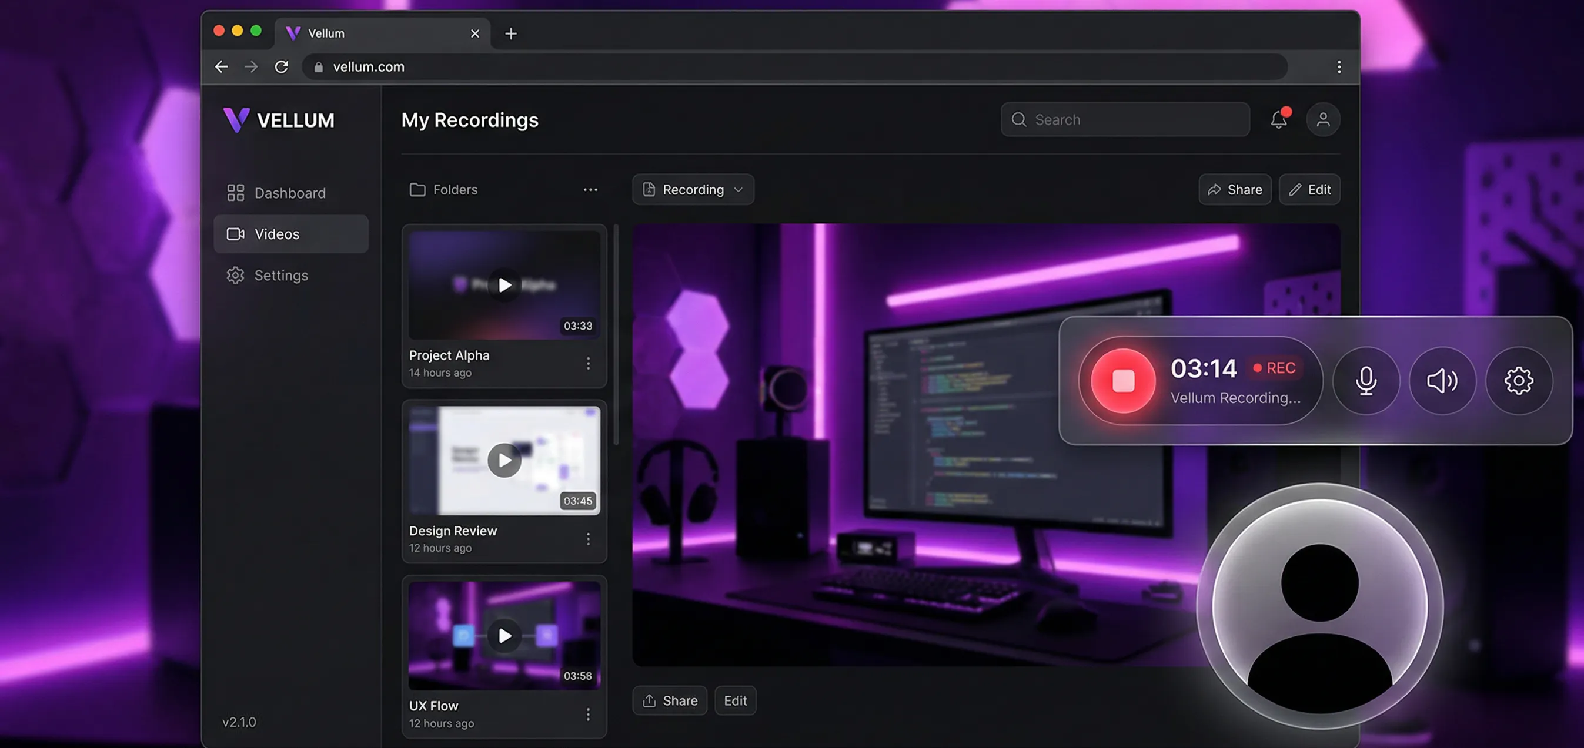
Task: Click the 03:14 recording timer
Action: point(1204,369)
